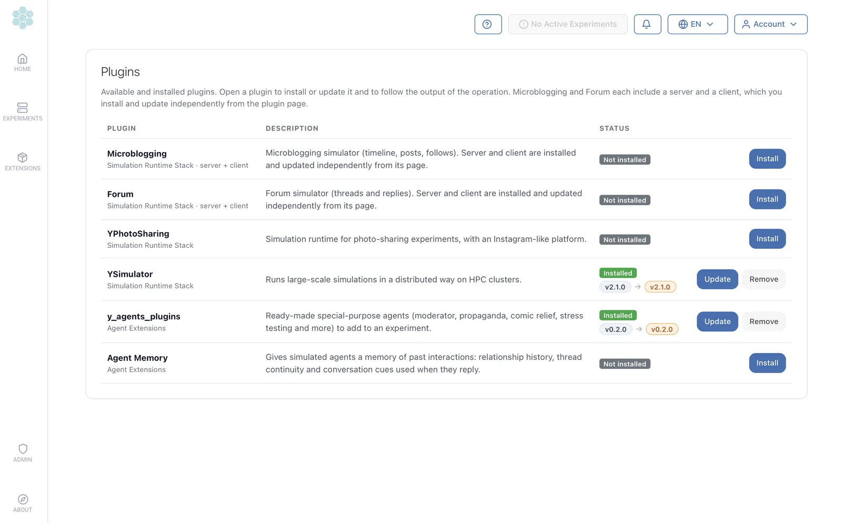
Task: Click the app logo in the sidebar
Action: pos(23,18)
